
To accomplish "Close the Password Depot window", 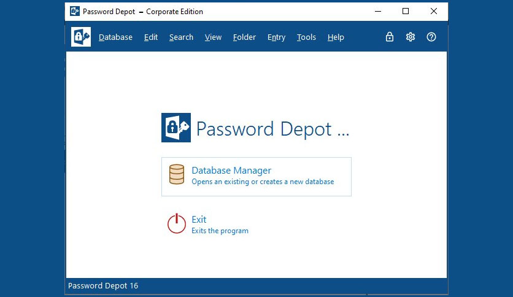I will 433,12.
